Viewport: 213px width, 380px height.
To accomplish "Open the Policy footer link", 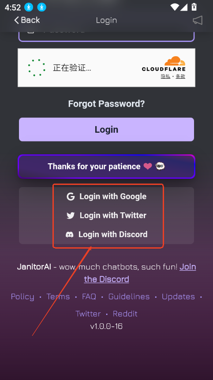I will point(22,297).
